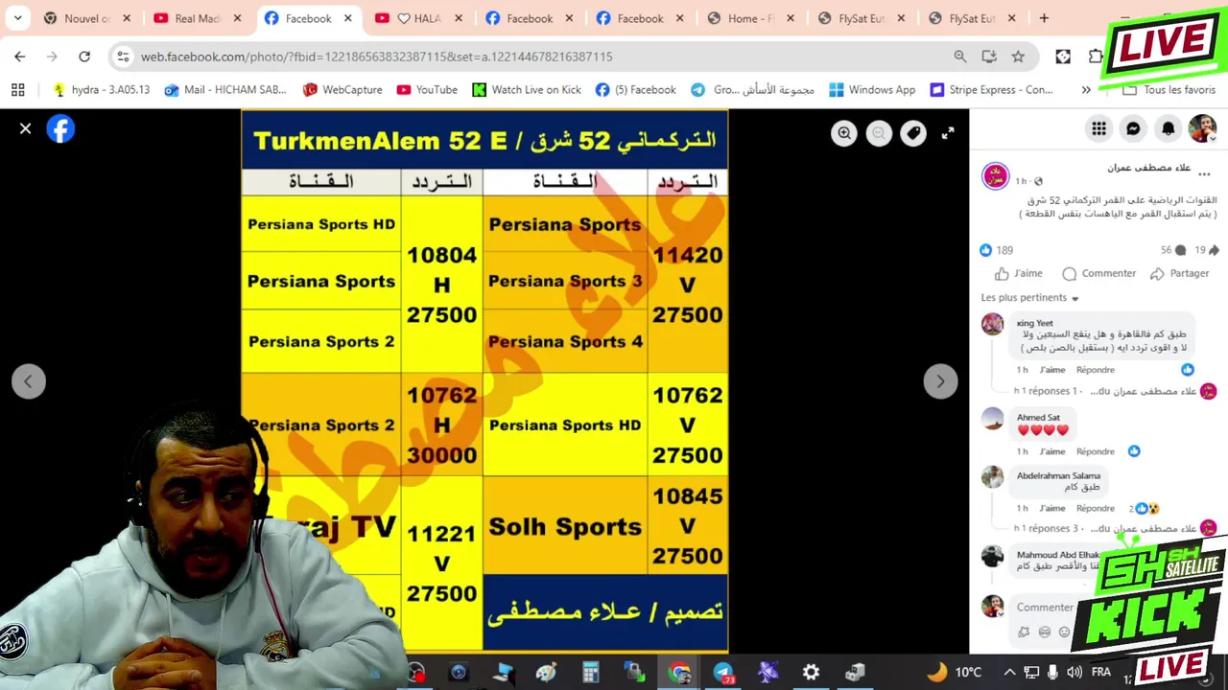Expand 3 replies under Abdelrahman Salama

coord(1105,529)
